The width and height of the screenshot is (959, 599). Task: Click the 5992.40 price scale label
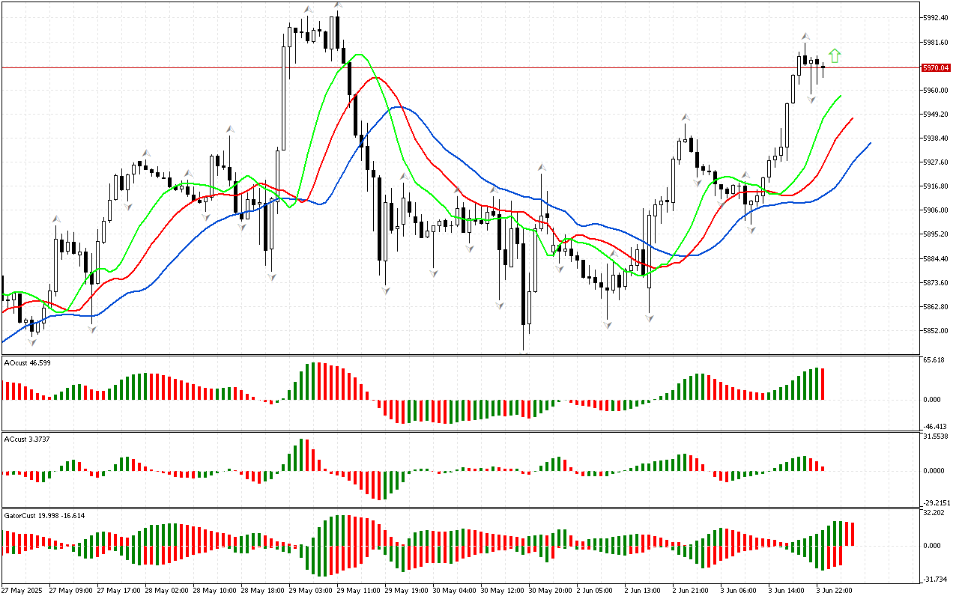[937, 18]
